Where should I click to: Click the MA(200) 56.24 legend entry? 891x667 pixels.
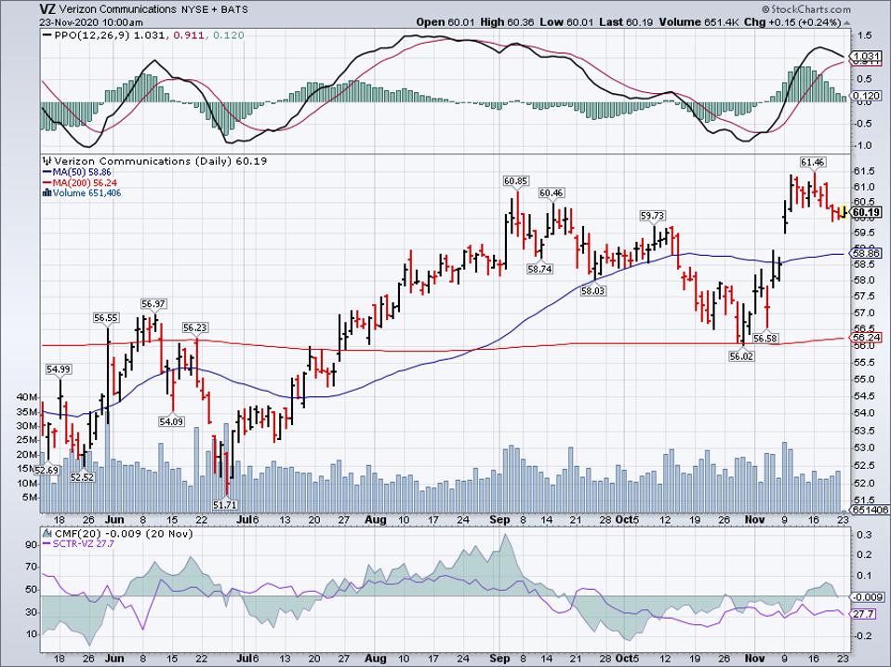[84, 183]
